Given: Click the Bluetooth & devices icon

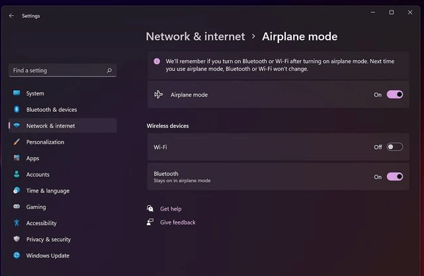Looking at the screenshot, I should click(17, 109).
